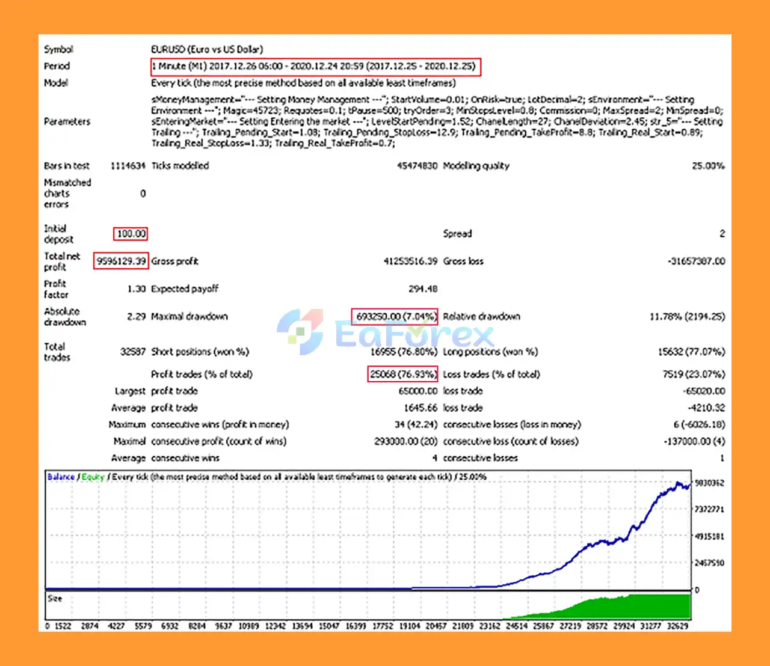The image size is (770, 666).
Task: Click the Modelling quality 25.00% value
Action: tap(707, 166)
